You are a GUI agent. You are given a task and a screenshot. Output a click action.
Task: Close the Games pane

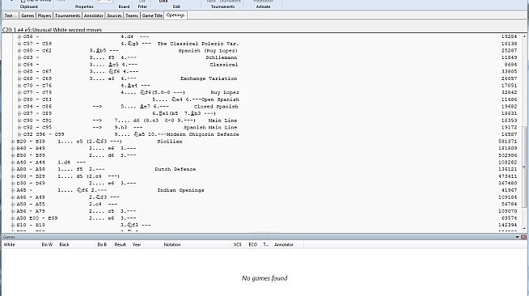coord(523,237)
